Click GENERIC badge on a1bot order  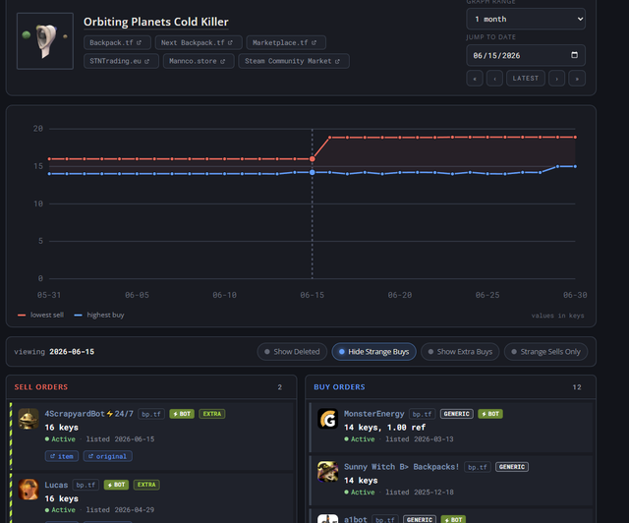(420, 519)
